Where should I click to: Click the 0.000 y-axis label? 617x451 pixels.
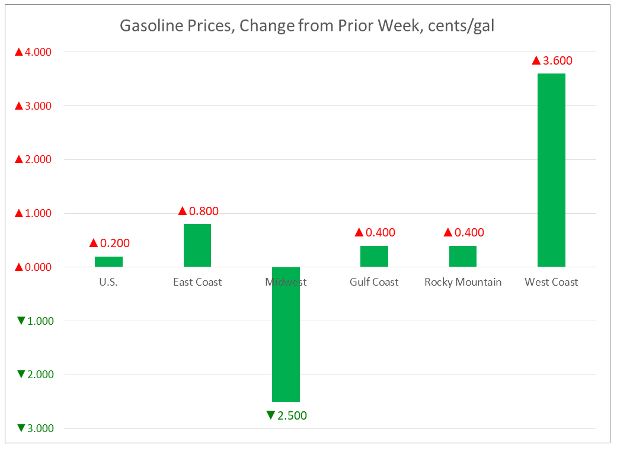[34, 267]
